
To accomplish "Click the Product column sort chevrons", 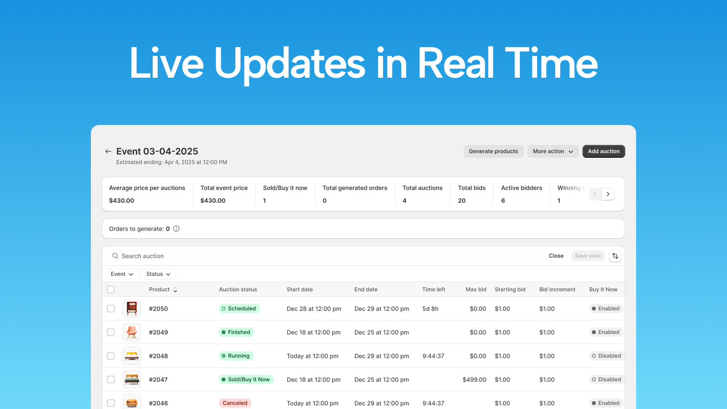I will coord(175,289).
